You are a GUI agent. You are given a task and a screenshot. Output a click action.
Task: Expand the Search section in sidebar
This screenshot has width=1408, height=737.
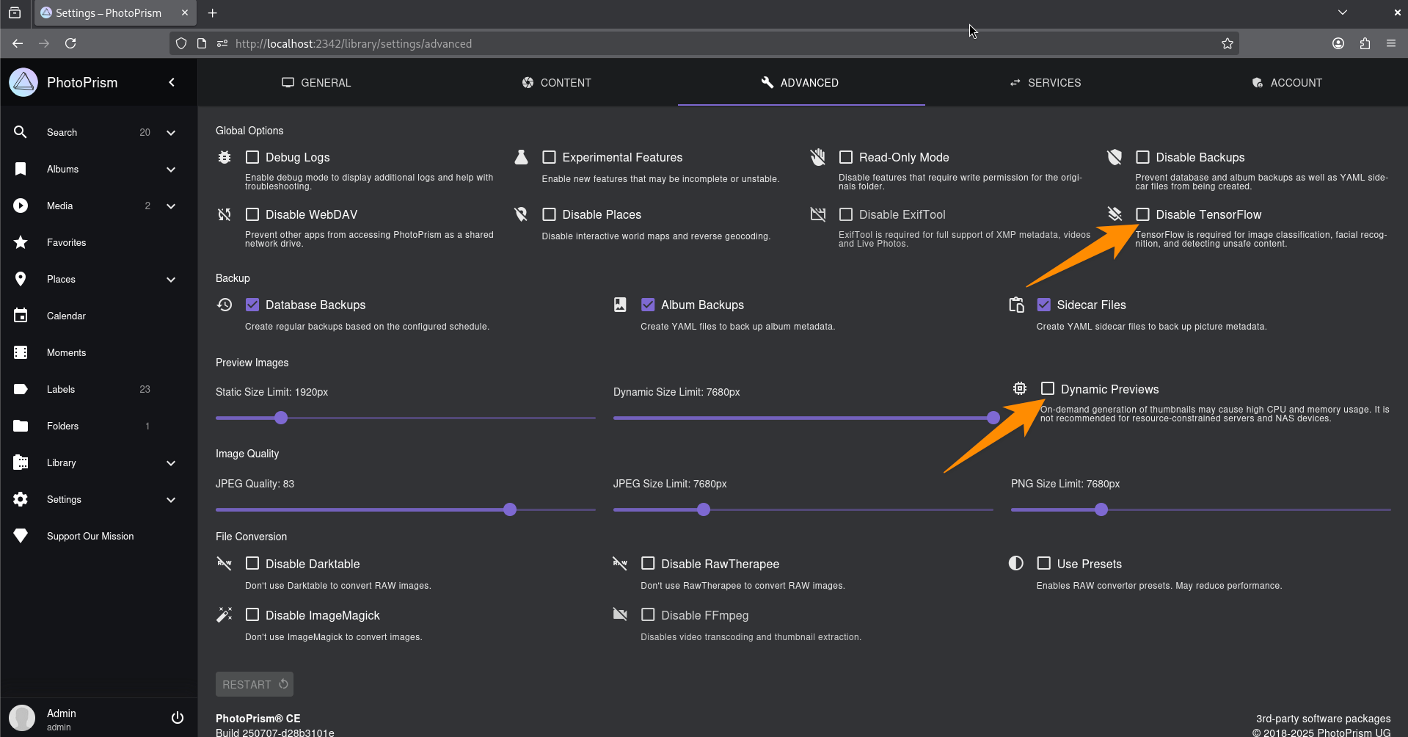tap(171, 133)
